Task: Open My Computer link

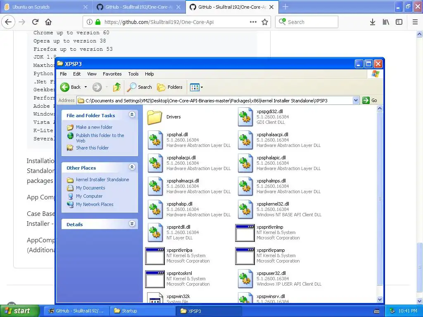Action: pyautogui.click(x=89, y=196)
